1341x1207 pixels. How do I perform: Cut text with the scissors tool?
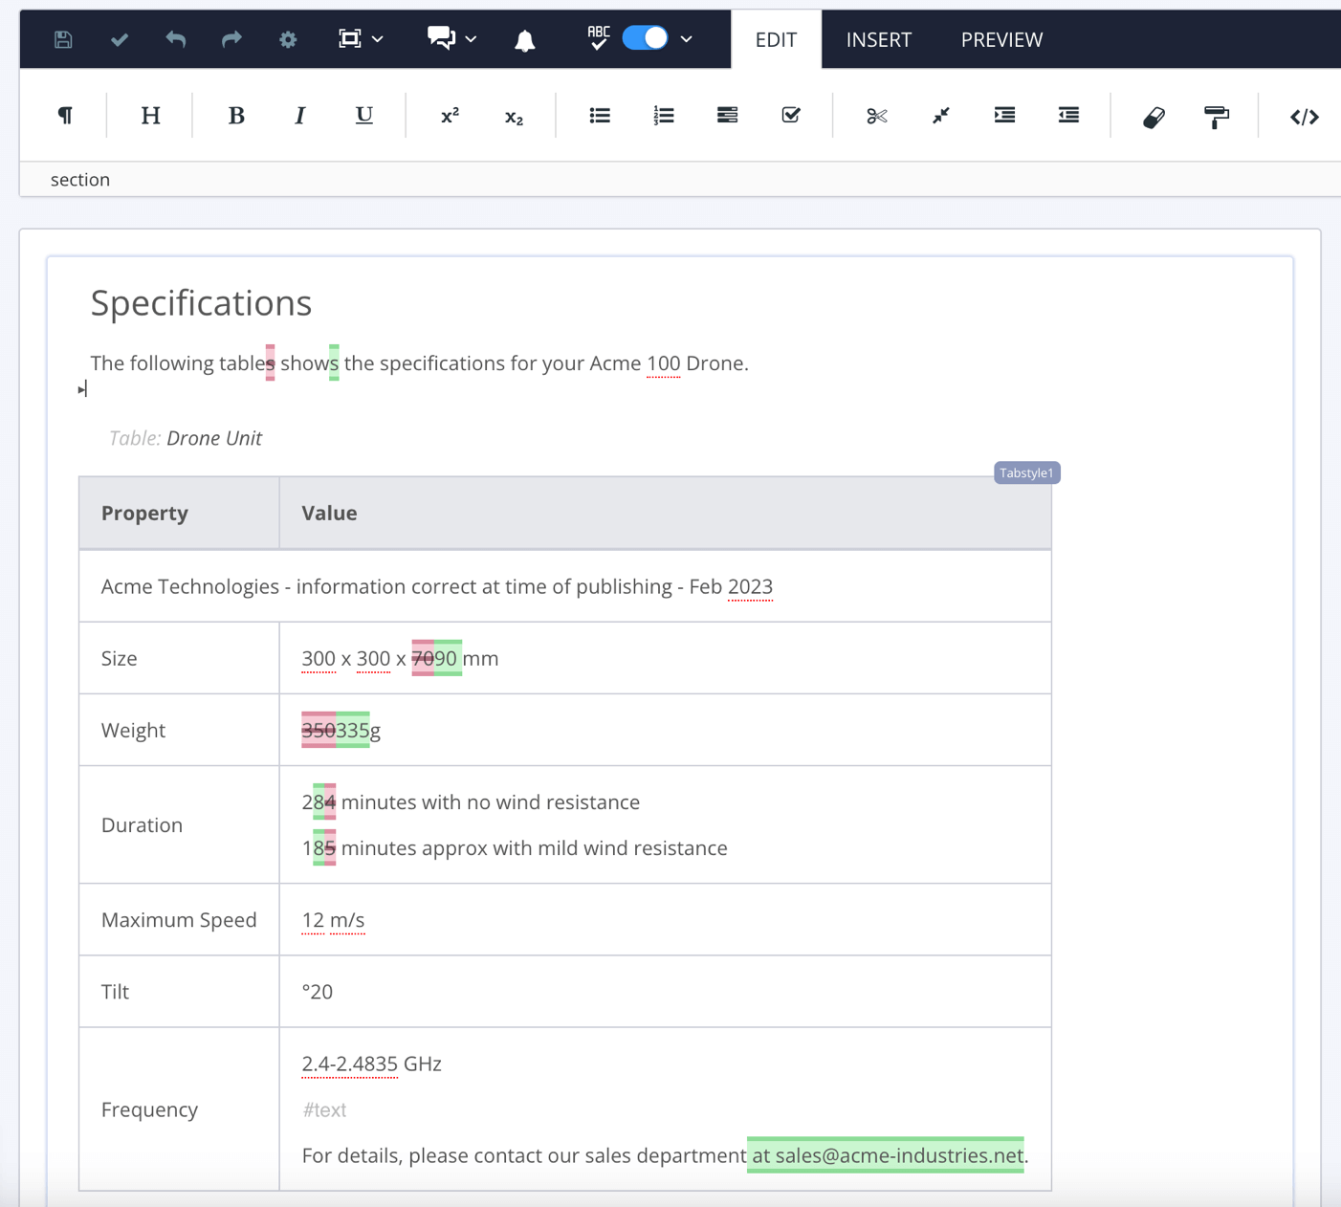tap(876, 115)
